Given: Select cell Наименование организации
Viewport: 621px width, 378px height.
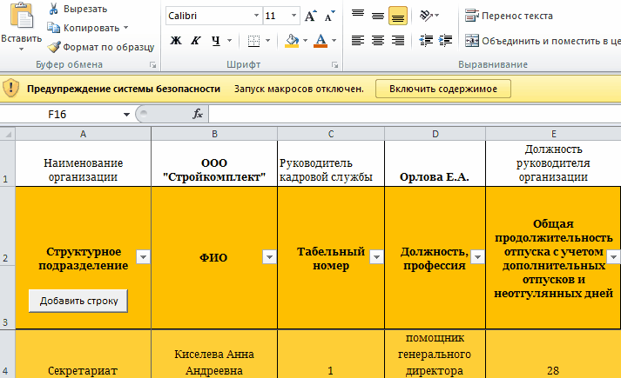Looking at the screenshot, I should coord(83,163).
